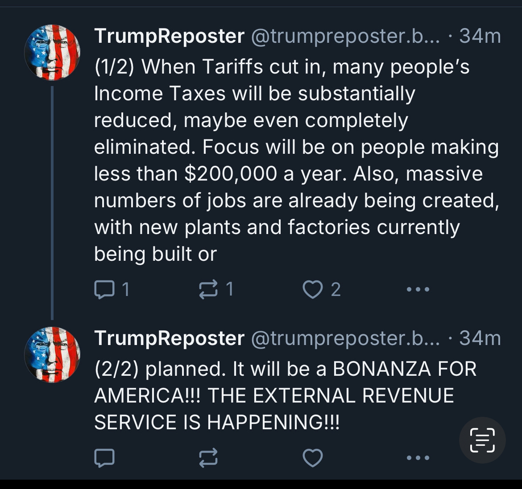
Task: Open TrumpReposter name on the (2/2) post
Action: [x=169, y=338]
